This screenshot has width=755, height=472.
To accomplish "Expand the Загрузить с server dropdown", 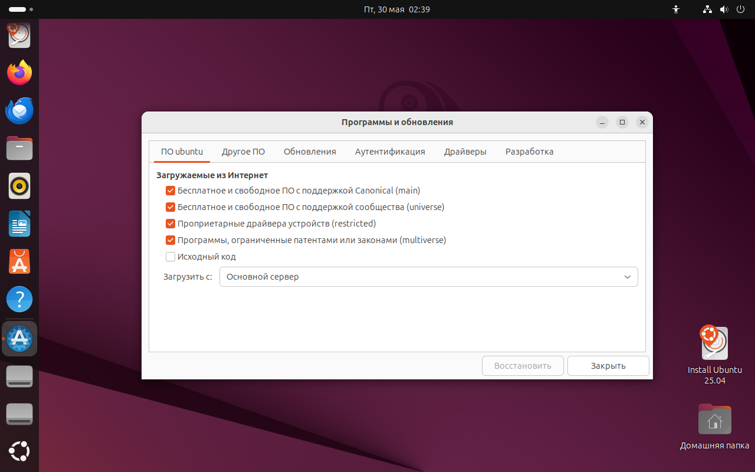I will 428,277.
